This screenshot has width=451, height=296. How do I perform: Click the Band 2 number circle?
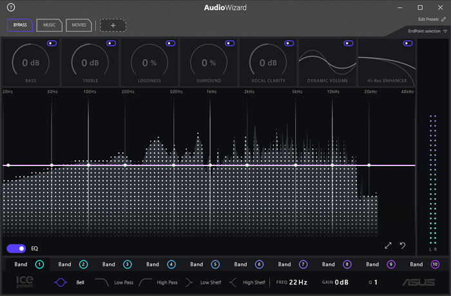coord(83,264)
